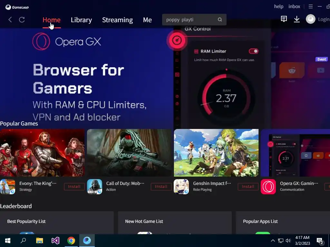Go back with the back arrow
This screenshot has height=247, width=330.
coord(10,20)
